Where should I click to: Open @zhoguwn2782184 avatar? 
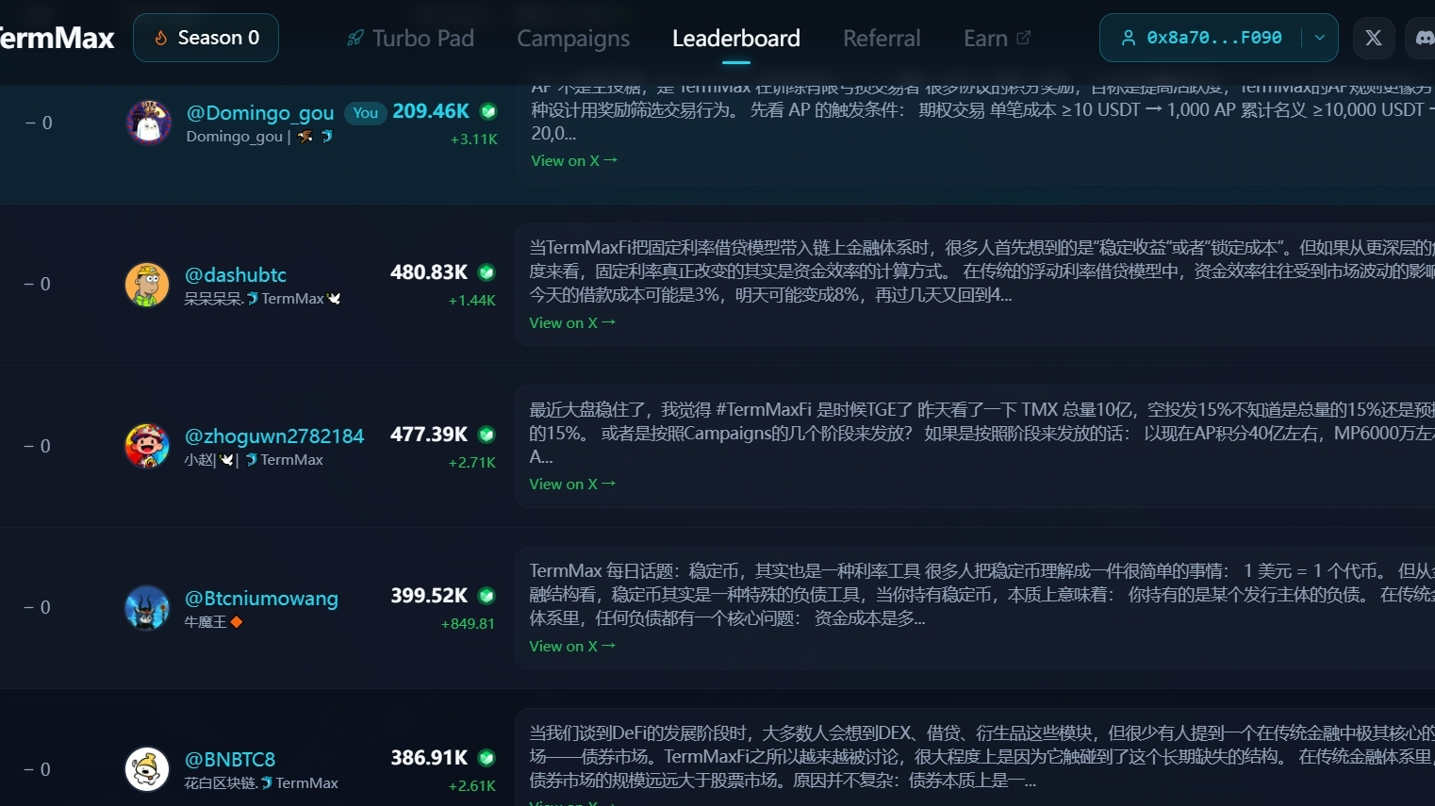tap(147, 446)
